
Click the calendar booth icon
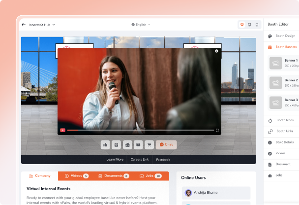117,145
